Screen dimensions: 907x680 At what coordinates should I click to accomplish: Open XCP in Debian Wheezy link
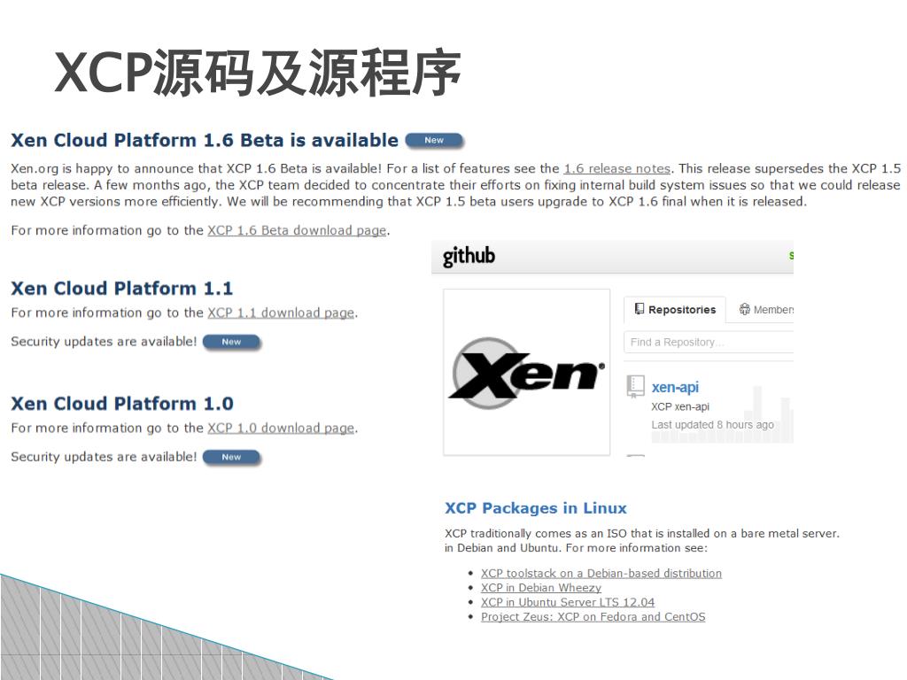(x=541, y=588)
